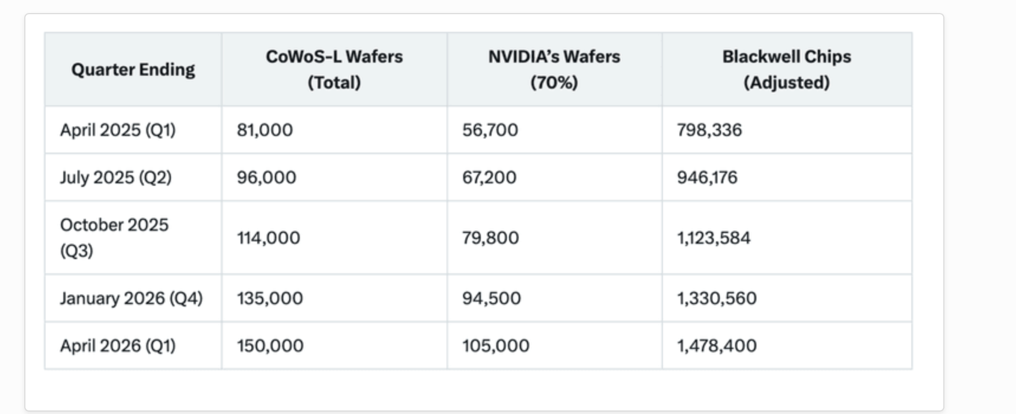Select the Blackwell Chips (Adjusted) header

pos(787,69)
